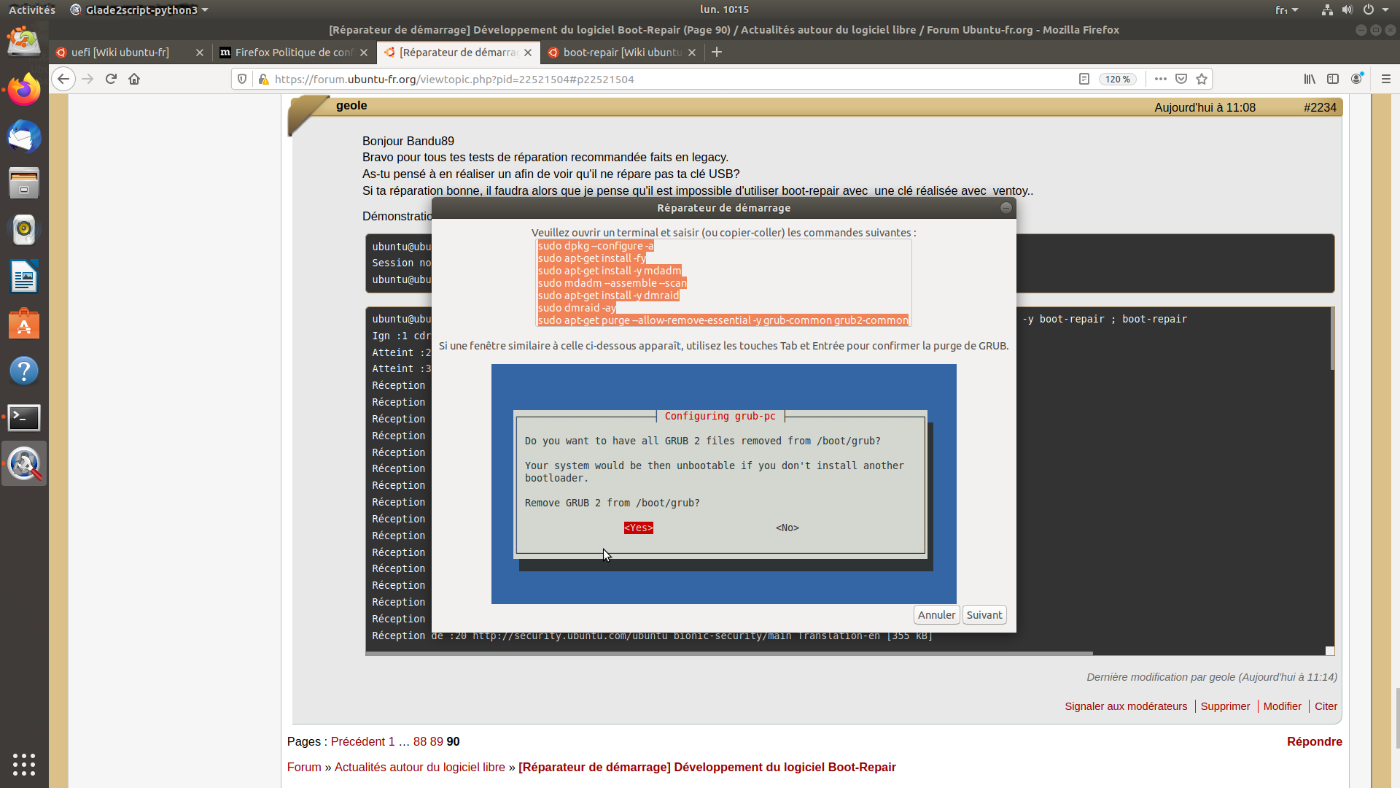Click Annuler in boot repair dialog
The height and width of the screenshot is (788, 1400).
tap(936, 615)
